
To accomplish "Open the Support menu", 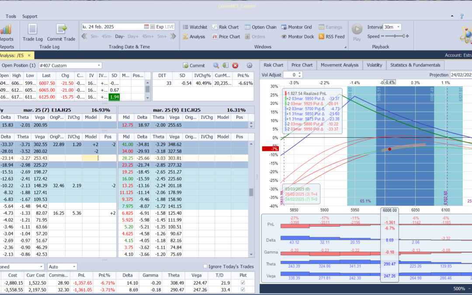I will (30, 16).
